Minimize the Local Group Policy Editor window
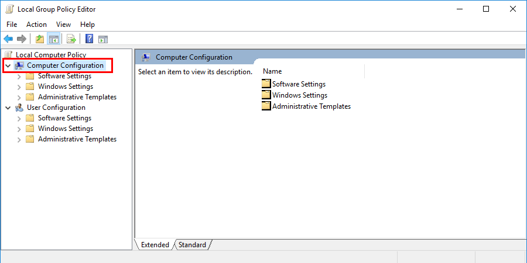The width and height of the screenshot is (527, 263). pos(459,9)
